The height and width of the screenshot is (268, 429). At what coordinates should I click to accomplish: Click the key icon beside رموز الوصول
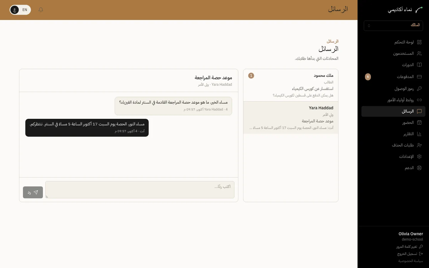click(419, 89)
